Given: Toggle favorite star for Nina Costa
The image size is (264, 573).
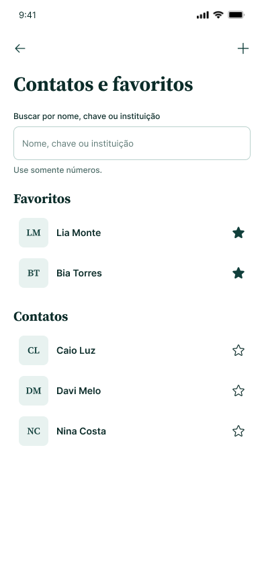Looking at the screenshot, I should [x=238, y=431].
